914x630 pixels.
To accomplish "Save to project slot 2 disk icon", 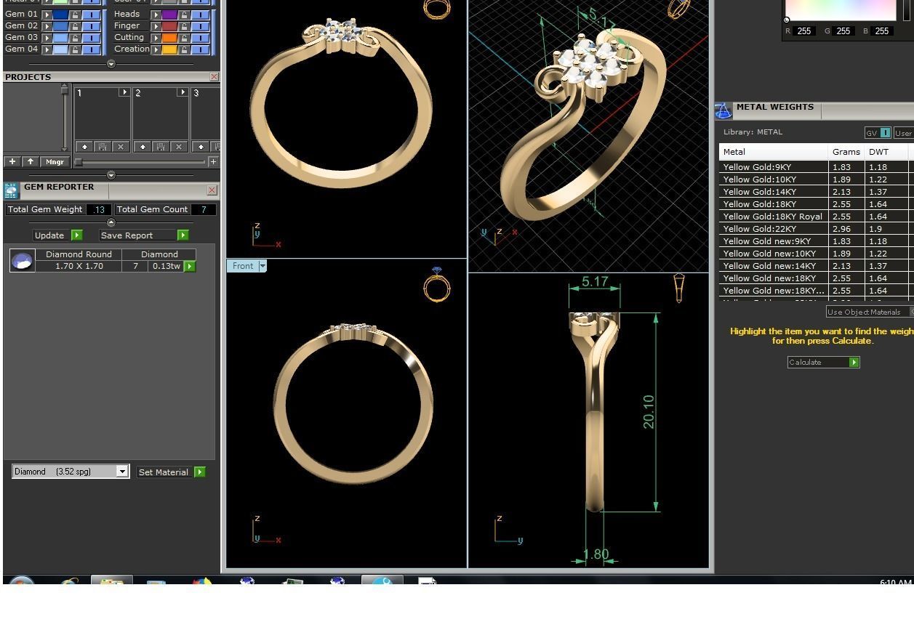I will coord(161,147).
